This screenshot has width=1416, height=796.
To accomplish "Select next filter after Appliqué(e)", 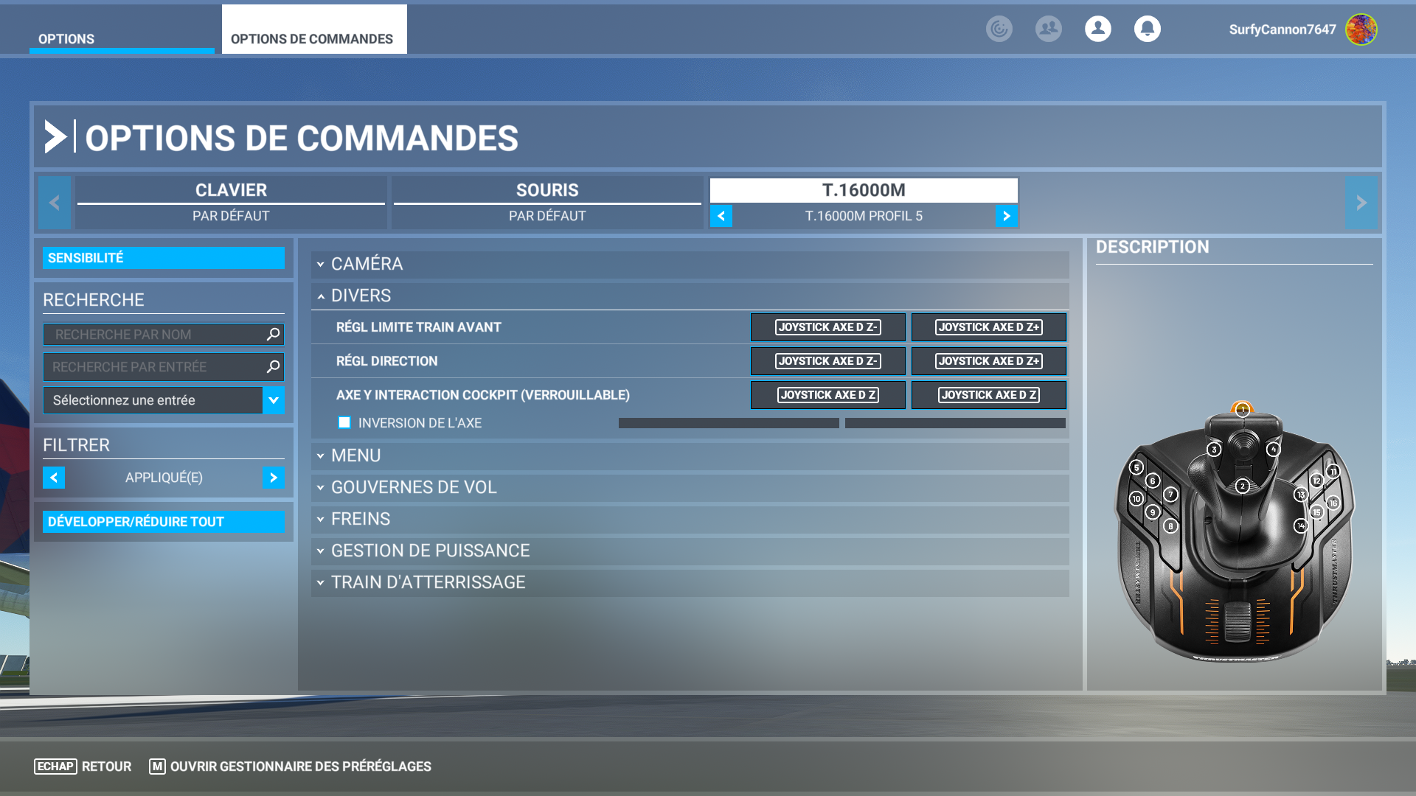I will 273,478.
